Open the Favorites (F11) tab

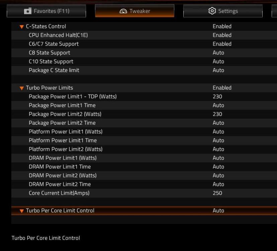coord(47,11)
